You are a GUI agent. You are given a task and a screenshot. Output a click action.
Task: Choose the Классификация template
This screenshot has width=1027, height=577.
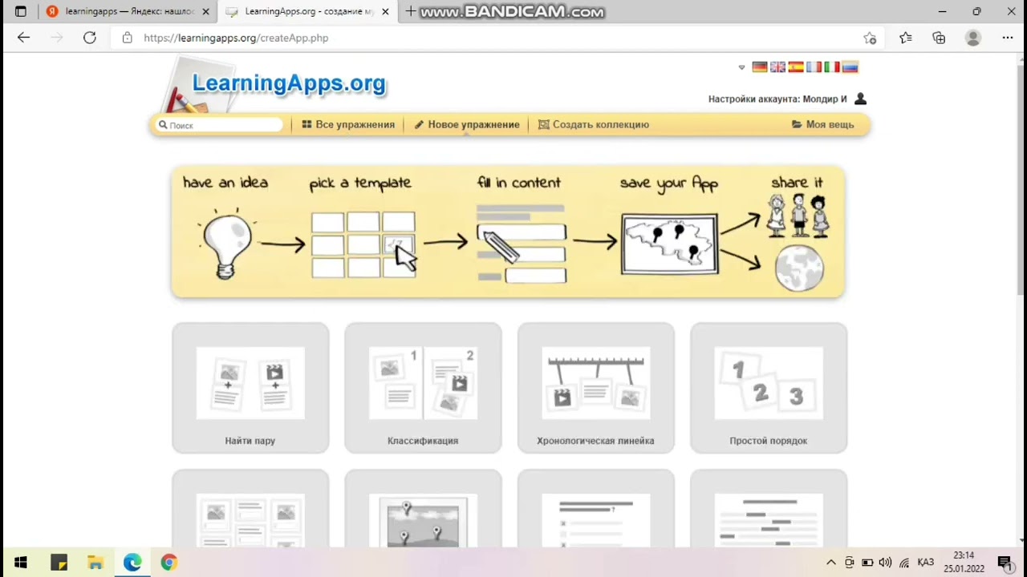[x=423, y=388]
